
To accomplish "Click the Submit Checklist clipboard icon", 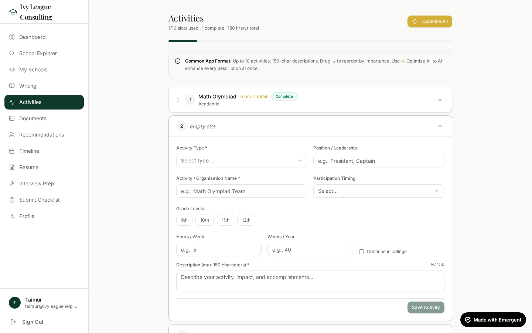I will (12, 200).
